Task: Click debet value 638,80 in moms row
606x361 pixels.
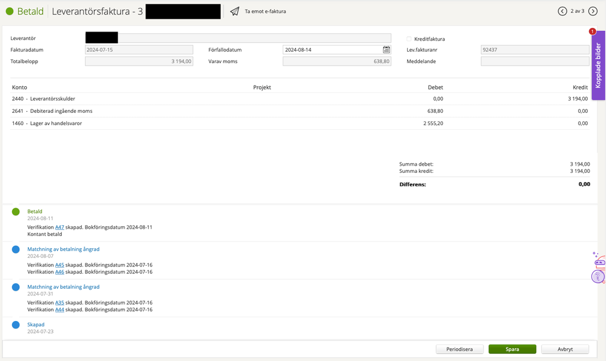Action: point(435,111)
